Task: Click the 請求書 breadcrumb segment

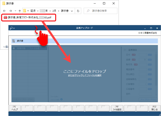Action: coord(65,11)
